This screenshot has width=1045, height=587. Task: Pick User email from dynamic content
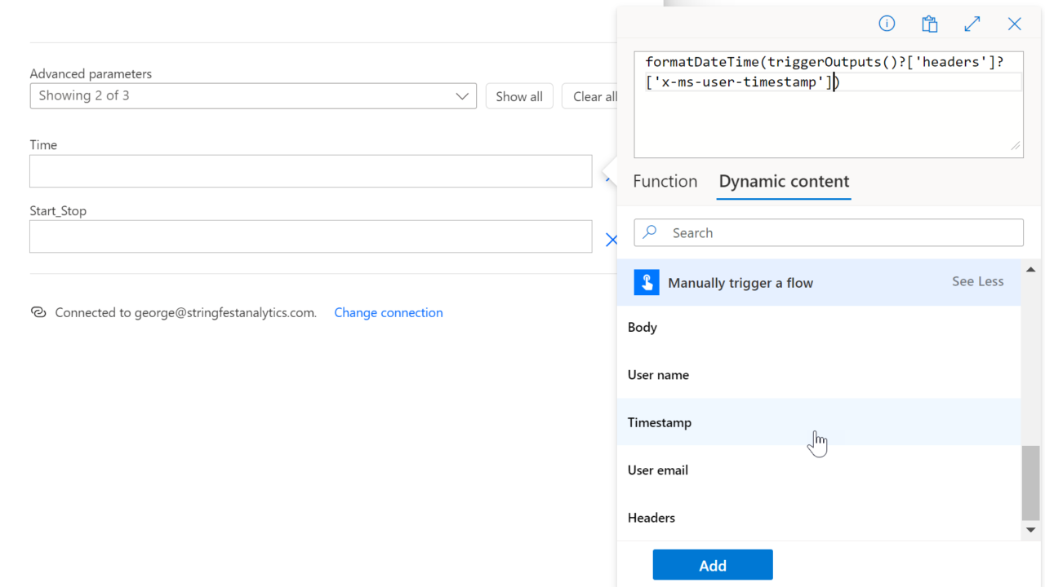click(x=658, y=470)
